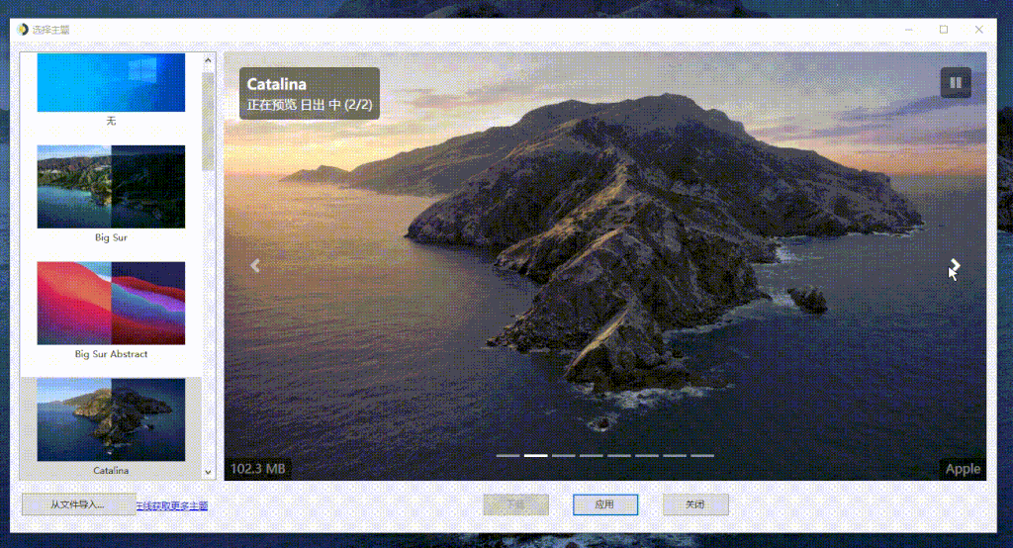This screenshot has height=548, width=1013.
Task: Click the app icon in title bar
Action: pos(24,29)
